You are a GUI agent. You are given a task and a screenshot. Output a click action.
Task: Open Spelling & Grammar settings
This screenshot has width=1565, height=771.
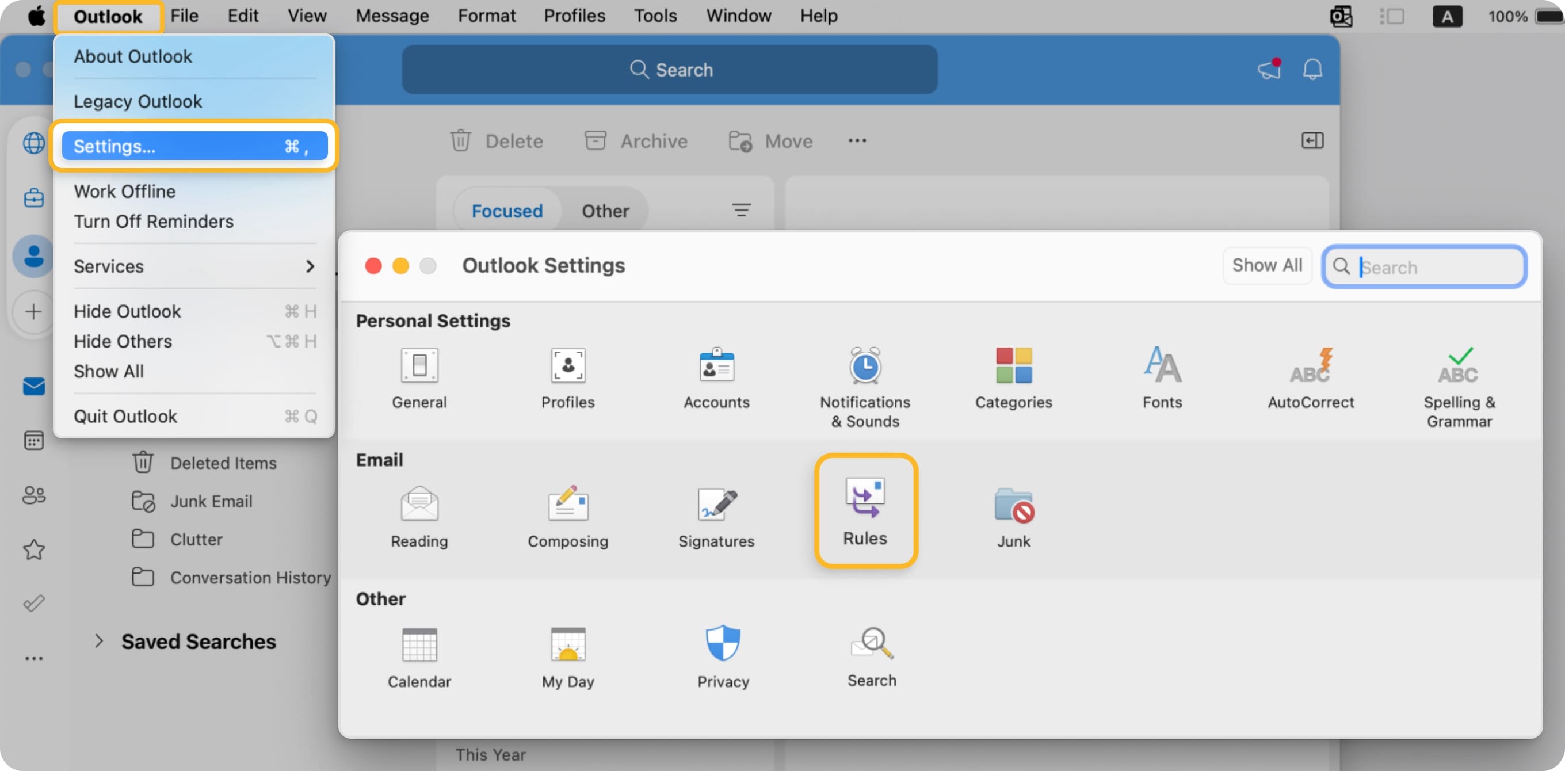[x=1459, y=377]
